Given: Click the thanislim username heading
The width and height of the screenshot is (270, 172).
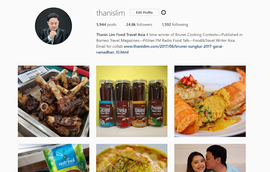Looking at the screenshot, I should coord(111,13).
